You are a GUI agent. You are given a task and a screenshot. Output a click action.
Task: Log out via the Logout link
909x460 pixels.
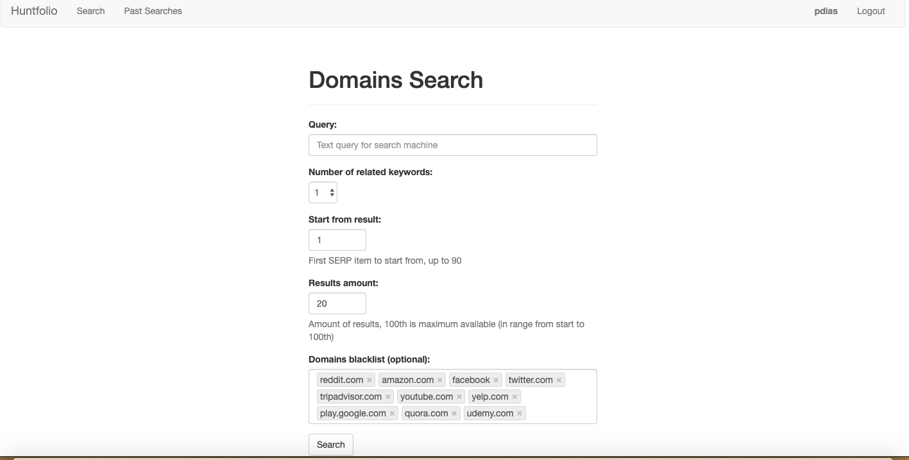(871, 11)
